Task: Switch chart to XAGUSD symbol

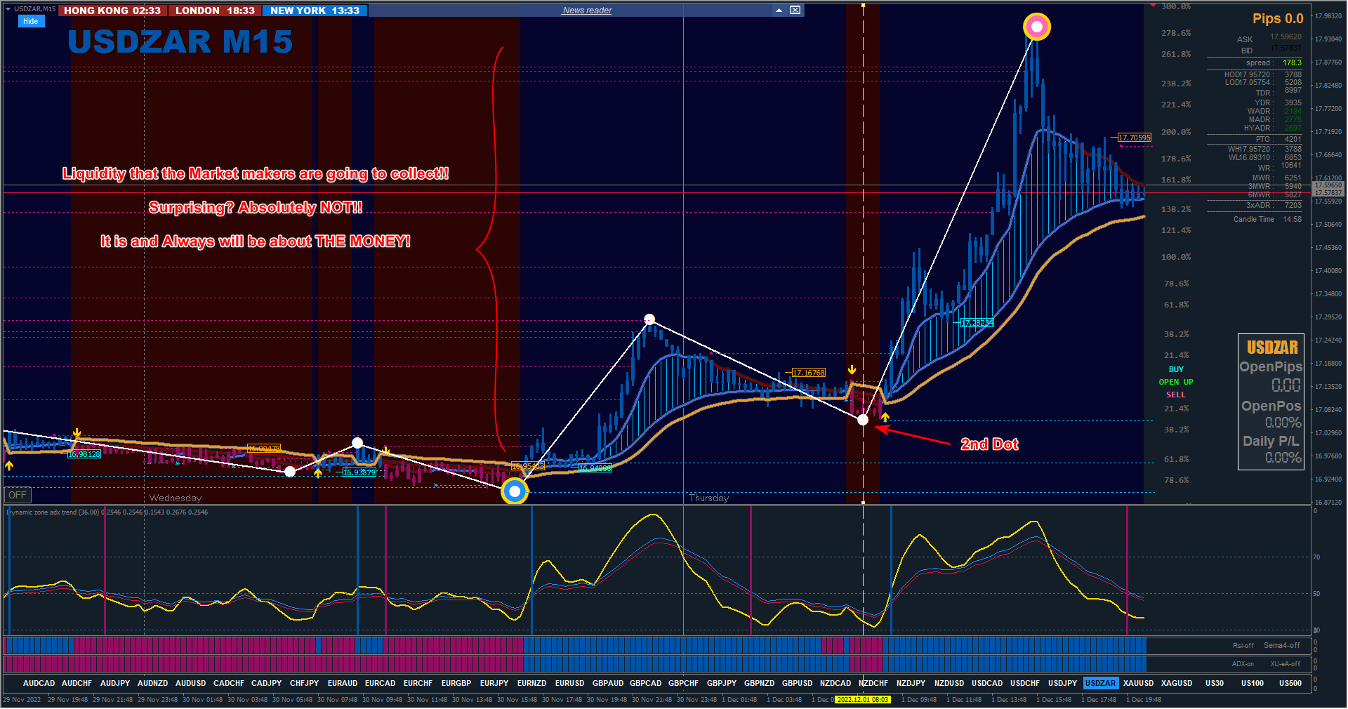Action: coord(1177,683)
